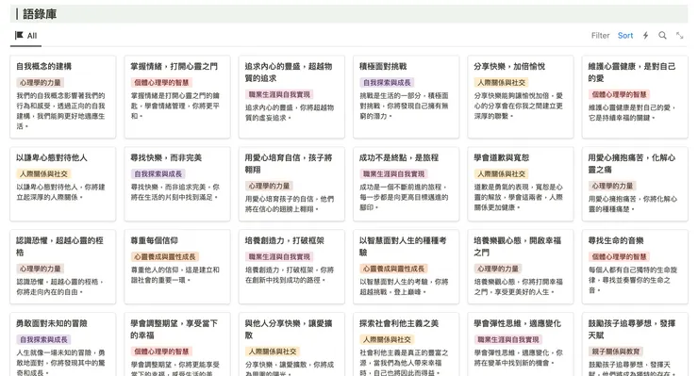The width and height of the screenshot is (698, 376).
Task: Open card 自我概念的建構
Action: 63,96
